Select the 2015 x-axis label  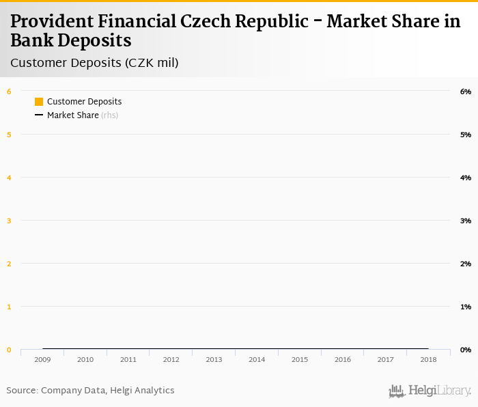pos(300,359)
